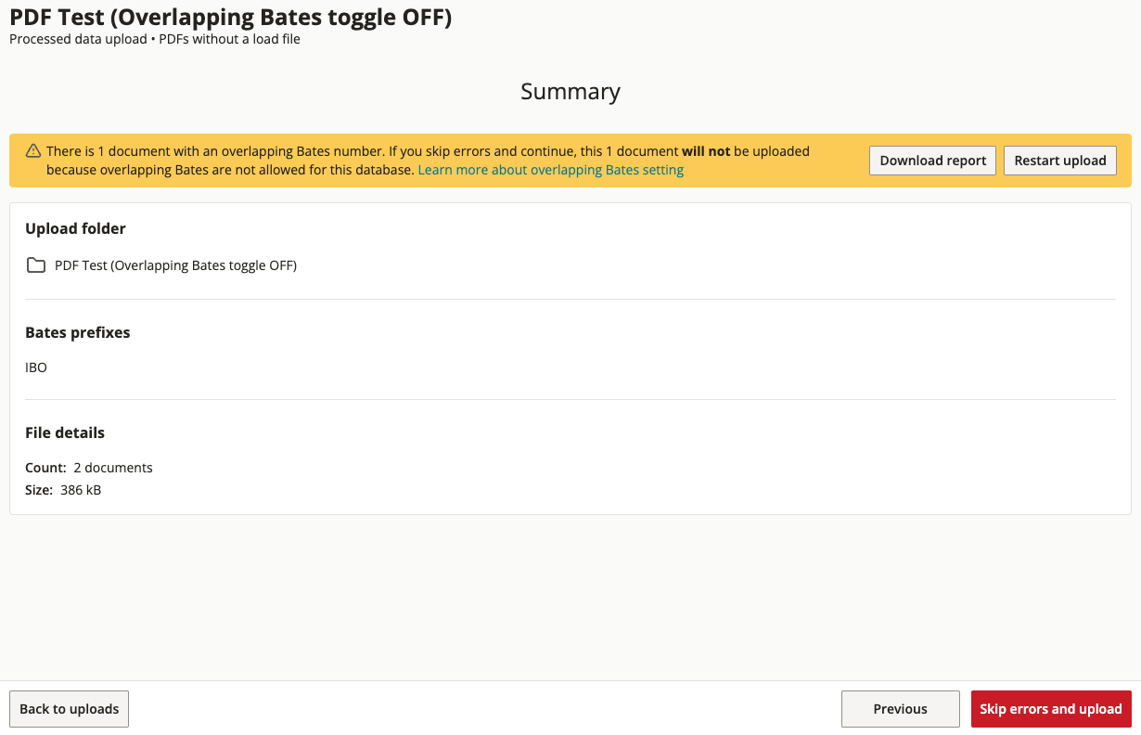This screenshot has width=1141, height=735.
Task: Click Skip errors and upload
Action: tap(1051, 709)
